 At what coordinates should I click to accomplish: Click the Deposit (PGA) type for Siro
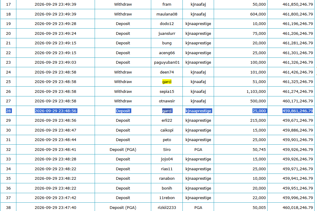coord(123,150)
